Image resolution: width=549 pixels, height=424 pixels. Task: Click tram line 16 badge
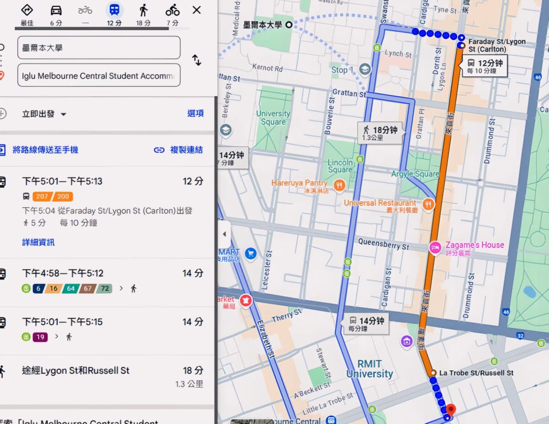tap(54, 289)
